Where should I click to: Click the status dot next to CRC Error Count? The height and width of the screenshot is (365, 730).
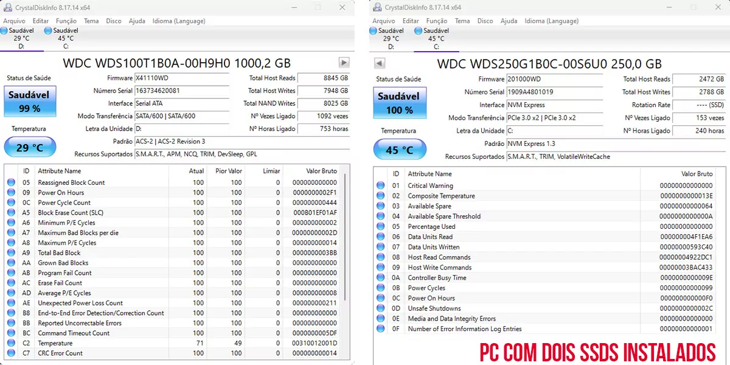pos(11,353)
